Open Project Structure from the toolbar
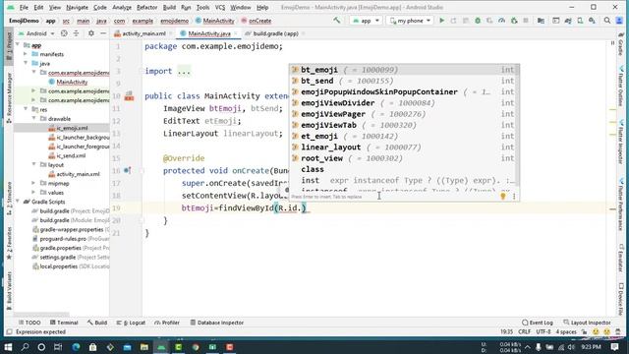 point(541,21)
